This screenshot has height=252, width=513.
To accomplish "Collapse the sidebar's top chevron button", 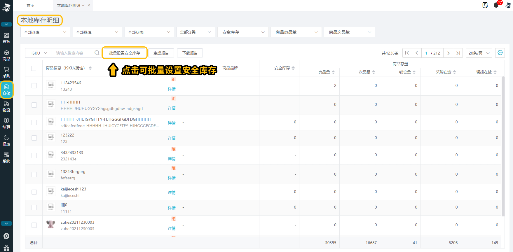I will coord(6,24).
